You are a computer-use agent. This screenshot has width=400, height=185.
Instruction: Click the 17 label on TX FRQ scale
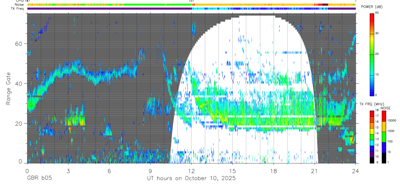(377, 116)
